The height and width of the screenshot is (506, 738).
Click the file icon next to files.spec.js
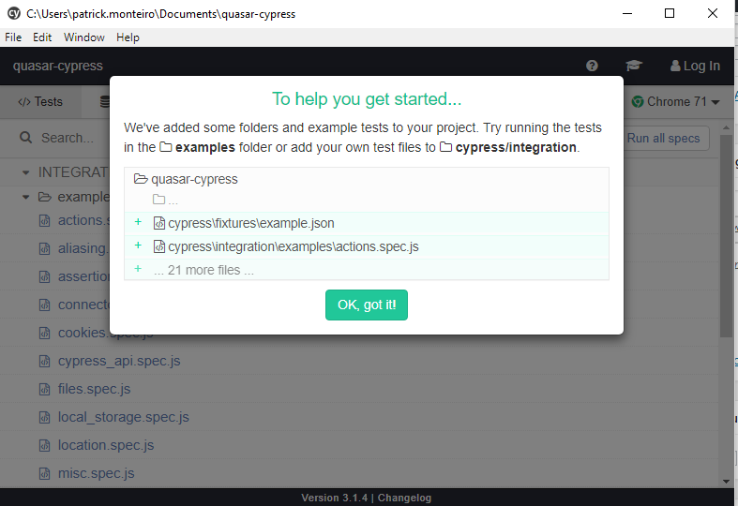click(x=44, y=389)
